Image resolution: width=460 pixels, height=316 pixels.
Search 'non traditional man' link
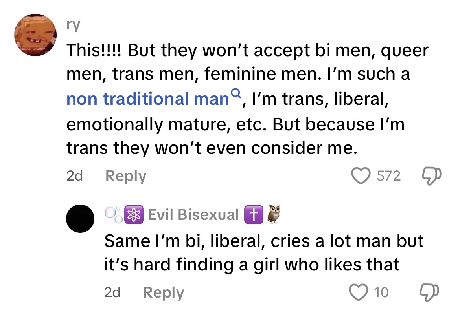coord(147,99)
